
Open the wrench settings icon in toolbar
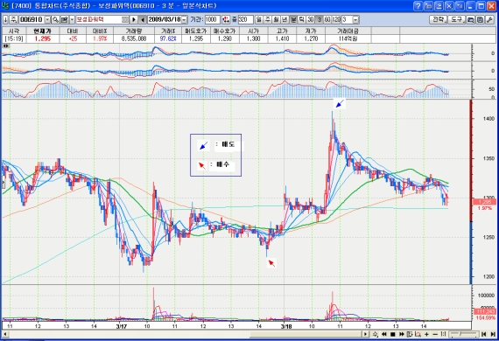pyautogui.click(x=489, y=20)
